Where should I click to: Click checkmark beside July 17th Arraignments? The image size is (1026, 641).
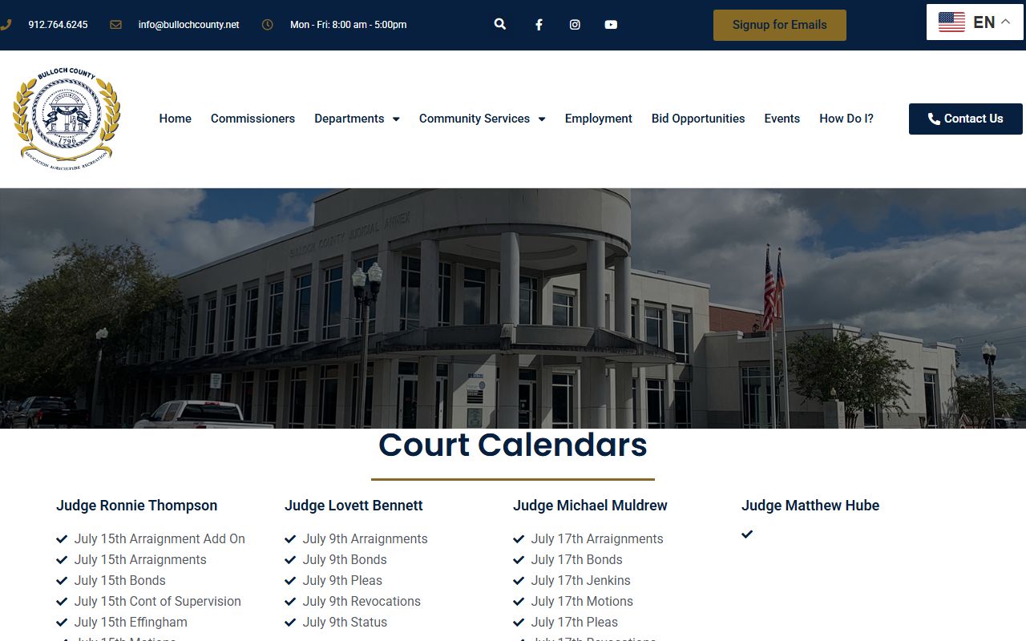pos(519,538)
